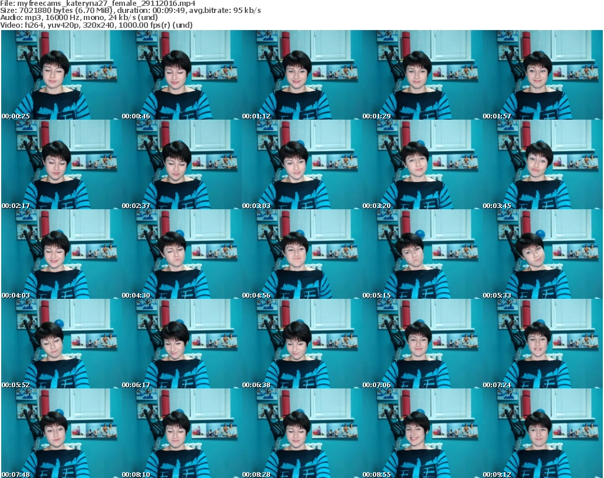Choose the frame labeled 00:03:03
This screenshot has height=478, width=604.
[301, 164]
